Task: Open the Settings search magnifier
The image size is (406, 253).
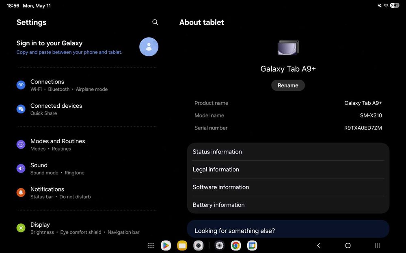Action: 155,22
